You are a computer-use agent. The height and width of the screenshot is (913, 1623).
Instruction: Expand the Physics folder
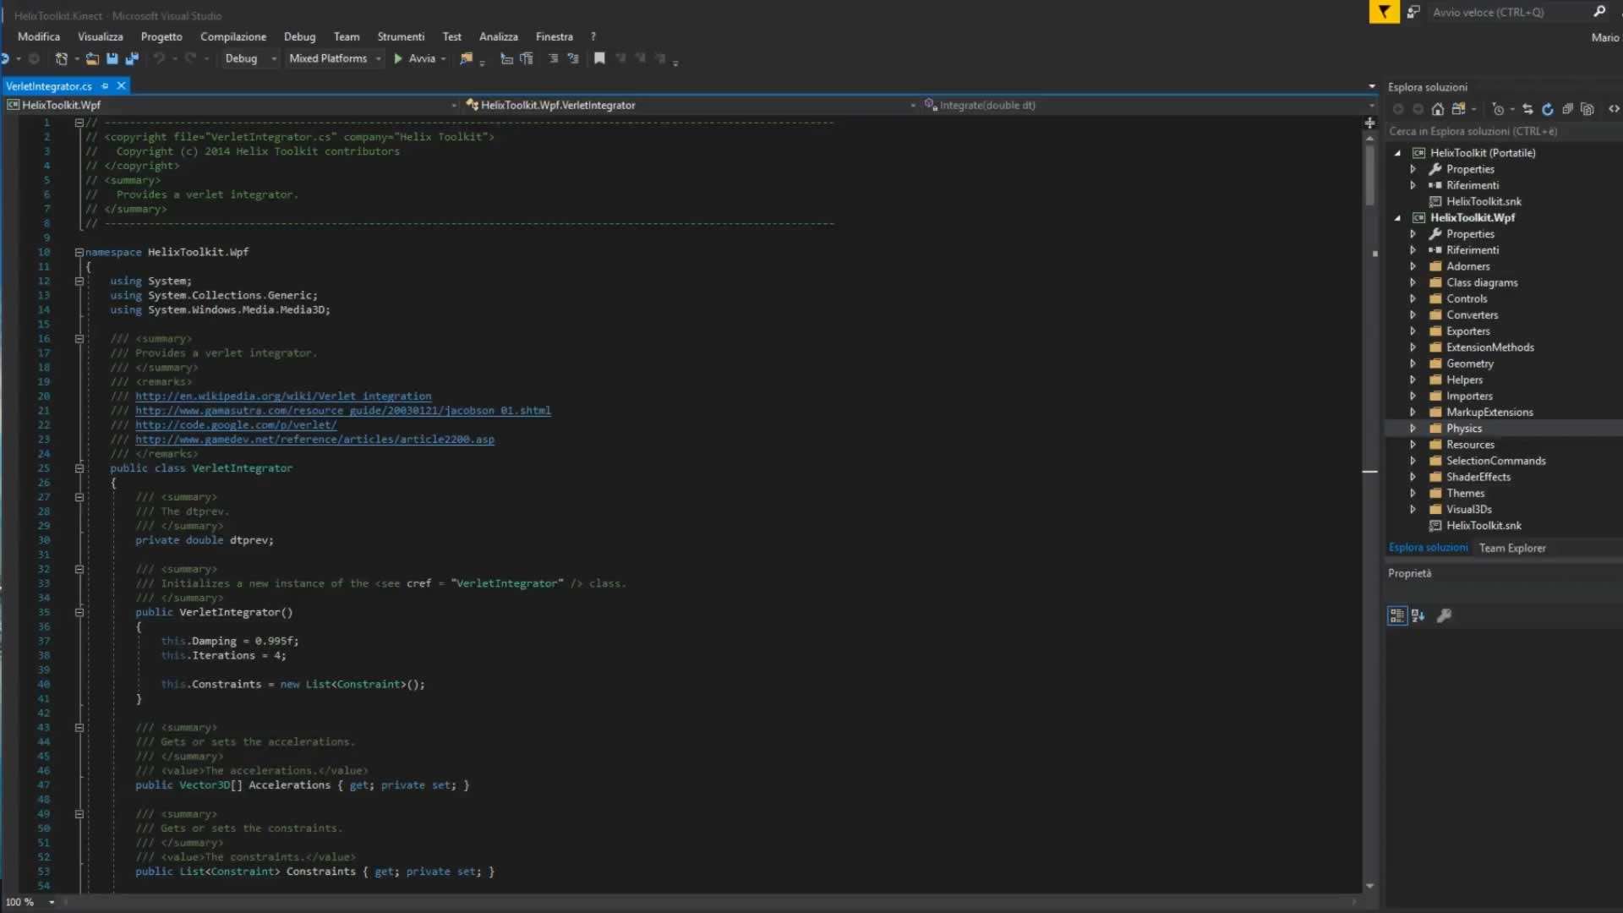[1413, 429]
